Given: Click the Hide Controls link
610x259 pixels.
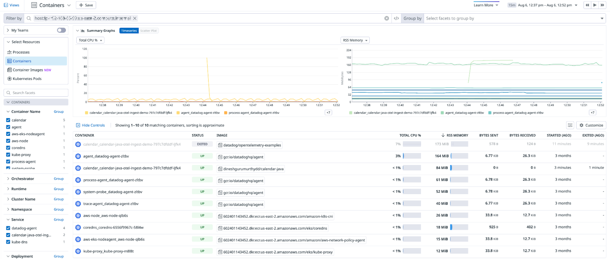Looking at the screenshot, I should pyautogui.click(x=93, y=125).
